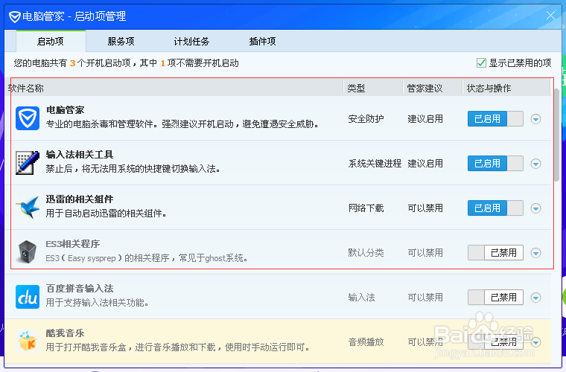Click 建议启用 advice for 电脑管家
The width and height of the screenshot is (566, 372).
[425, 119]
